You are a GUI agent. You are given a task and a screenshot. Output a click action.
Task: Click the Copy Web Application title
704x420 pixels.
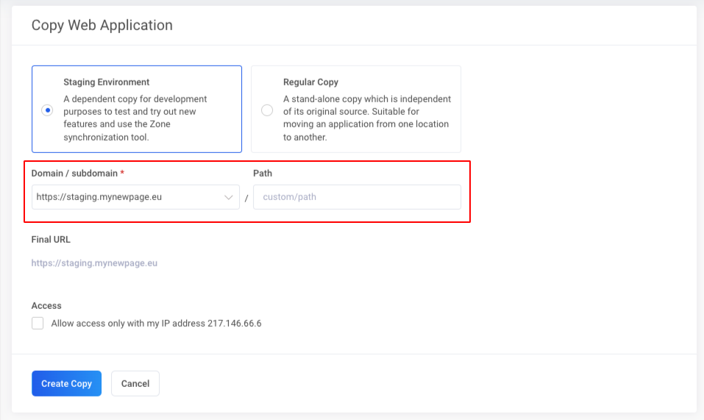click(102, 25)
